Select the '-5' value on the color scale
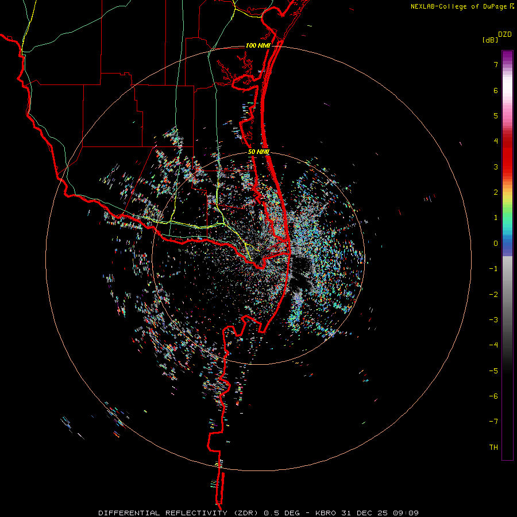This screenshot has height=517, width=517. click(493, 371)
